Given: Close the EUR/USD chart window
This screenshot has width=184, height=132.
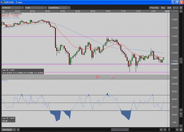Looking at the screenshot, I should [x=182, y=2].
